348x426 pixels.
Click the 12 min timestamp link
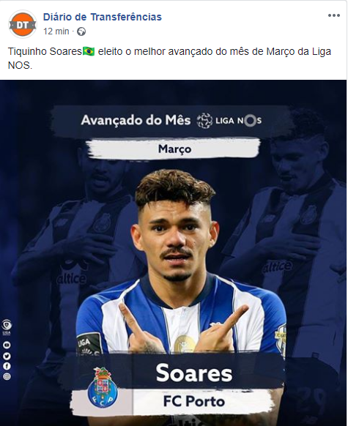point(56,31)
